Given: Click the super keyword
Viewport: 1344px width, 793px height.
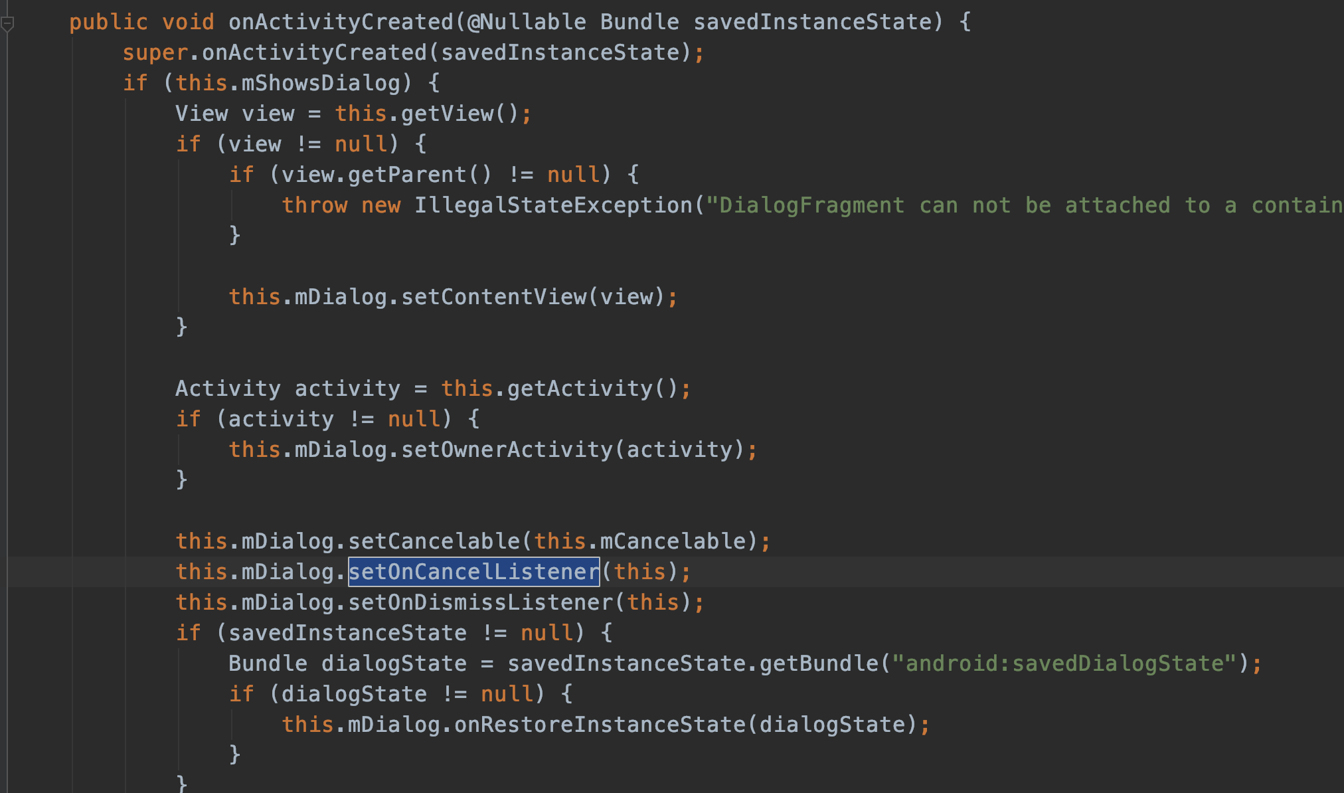Looking at the screenshot, I should (155, 52).
